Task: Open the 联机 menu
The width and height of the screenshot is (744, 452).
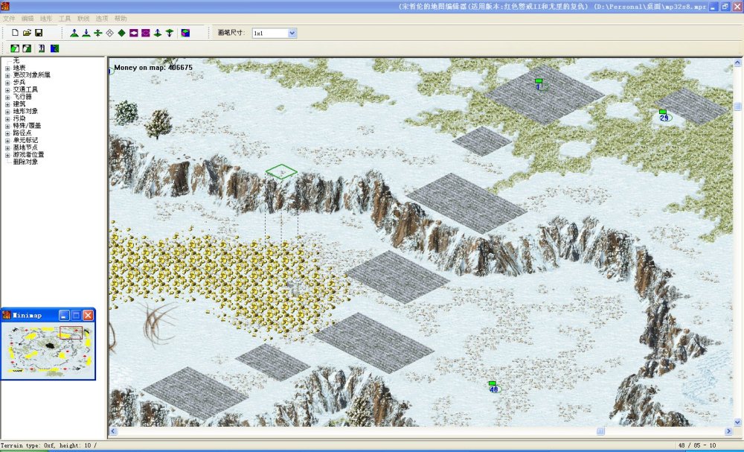Action: tap(83, 19)
